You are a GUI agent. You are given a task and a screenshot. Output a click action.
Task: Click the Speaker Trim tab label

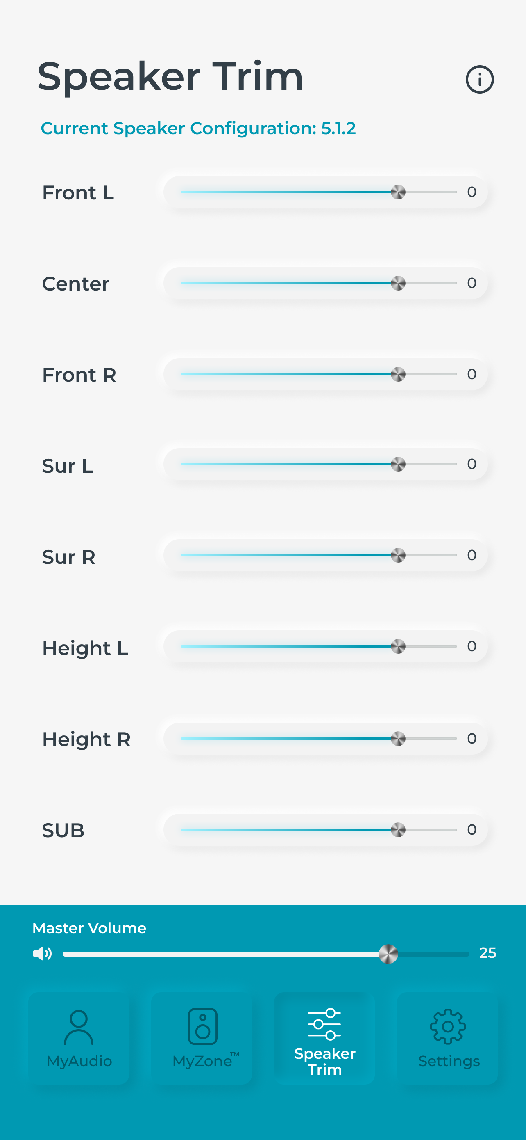324,1062
